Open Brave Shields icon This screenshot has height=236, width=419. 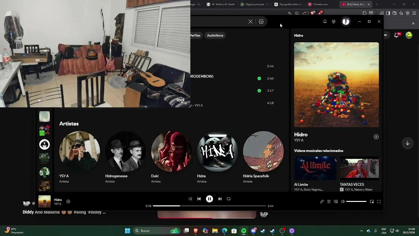point(312,13)
